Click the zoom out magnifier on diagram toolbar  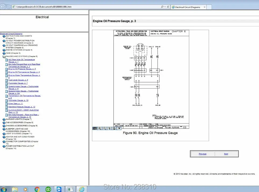click(105, 128)
